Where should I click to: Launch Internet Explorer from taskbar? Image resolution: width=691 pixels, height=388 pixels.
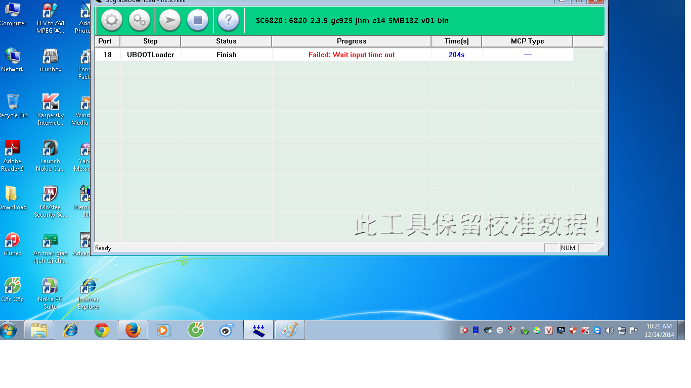[x=70, y=330]
